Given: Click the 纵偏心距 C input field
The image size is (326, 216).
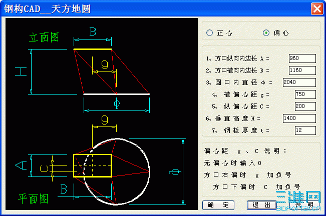Looking at the screenshot, I should (305, 106).
